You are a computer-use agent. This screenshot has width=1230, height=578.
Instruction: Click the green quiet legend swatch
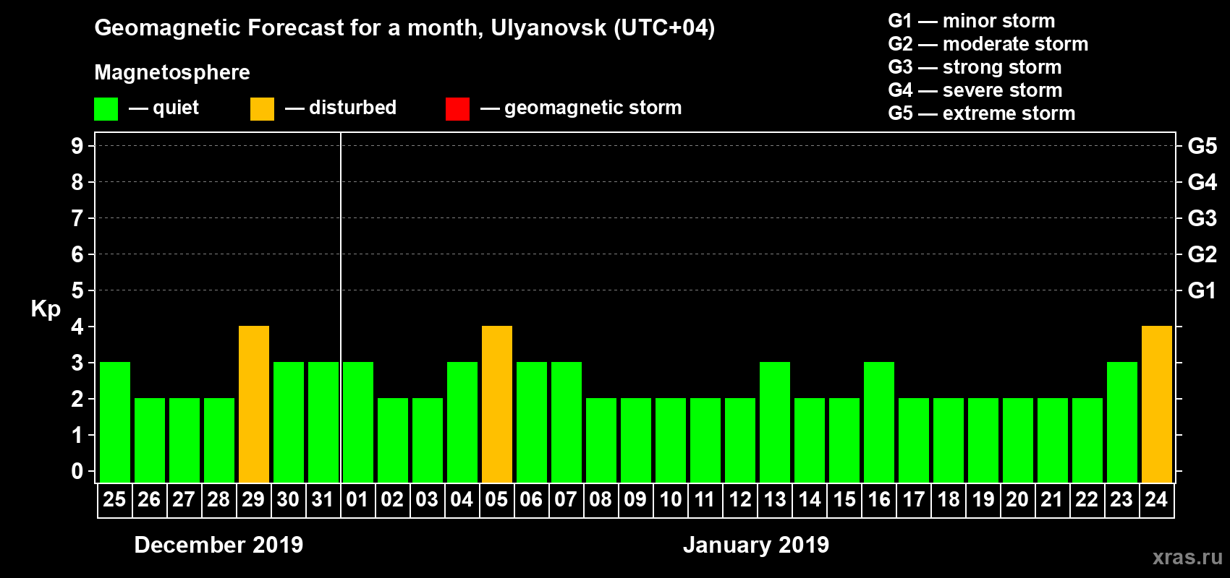pyautogui.click(x=106, y=109)
